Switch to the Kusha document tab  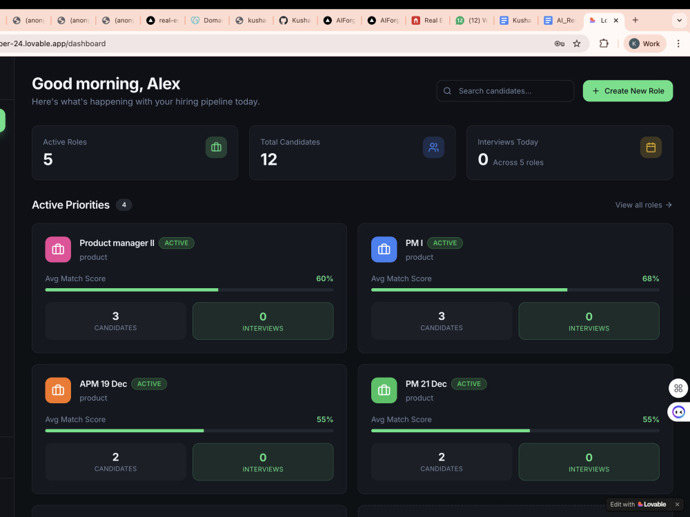(515, 20)
